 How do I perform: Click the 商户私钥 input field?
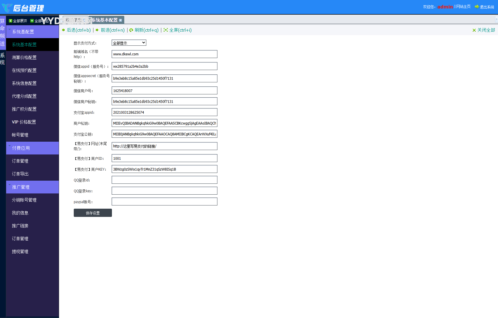click(x=165, y=123)
